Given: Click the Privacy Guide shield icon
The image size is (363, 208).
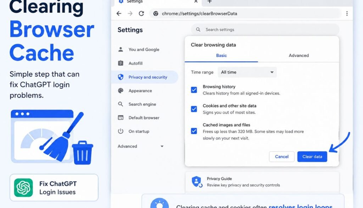Looking at the screenshot, I should (x=197, y=182).
